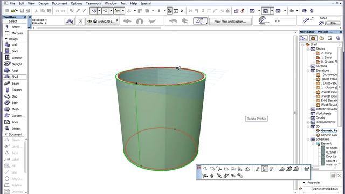The image size is (345, 194).
Task: Toggle the highlighted 3D view button in toolbar
Action: [x=265, y=11]
